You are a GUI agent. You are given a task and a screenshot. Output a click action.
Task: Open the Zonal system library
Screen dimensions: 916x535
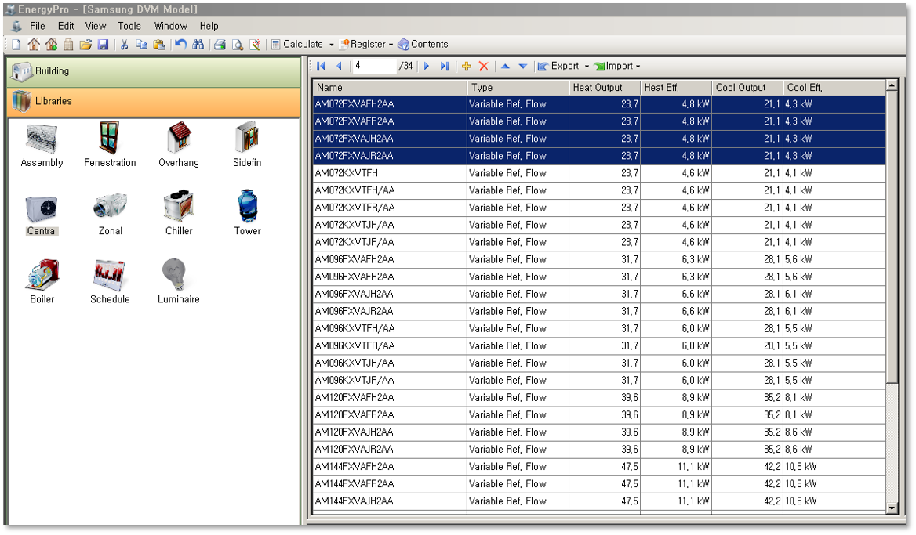click(111, 214)
